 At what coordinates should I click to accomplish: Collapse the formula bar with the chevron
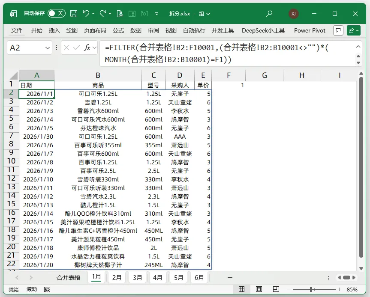tap(358, 47)
